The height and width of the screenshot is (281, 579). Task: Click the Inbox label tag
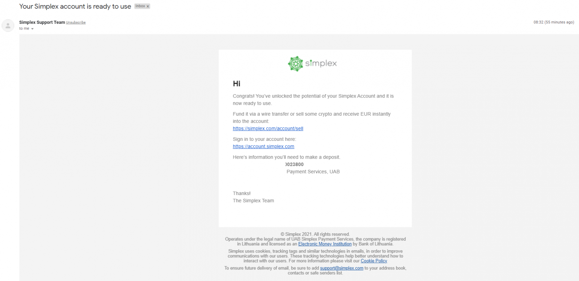click(140, 6)
